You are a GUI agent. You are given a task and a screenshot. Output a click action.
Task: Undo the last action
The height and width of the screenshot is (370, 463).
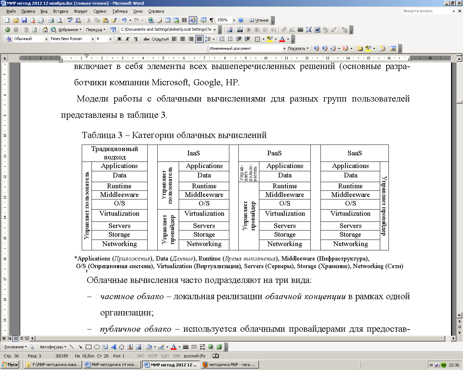[x=124, y=21]
